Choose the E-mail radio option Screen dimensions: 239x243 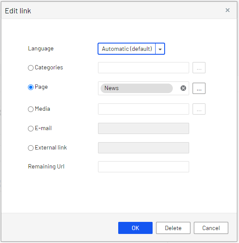[x=31, y=128]
